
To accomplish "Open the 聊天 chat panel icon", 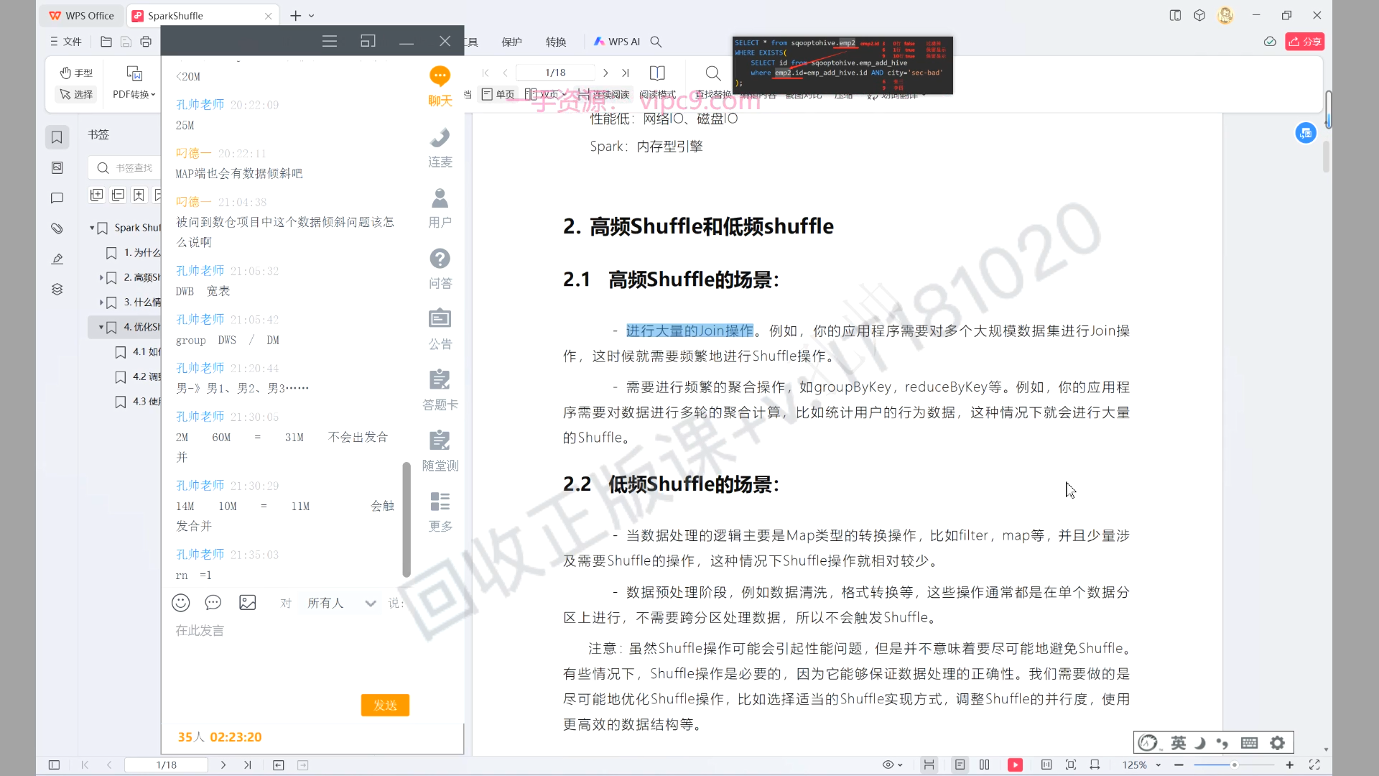I will click(440, 77).
